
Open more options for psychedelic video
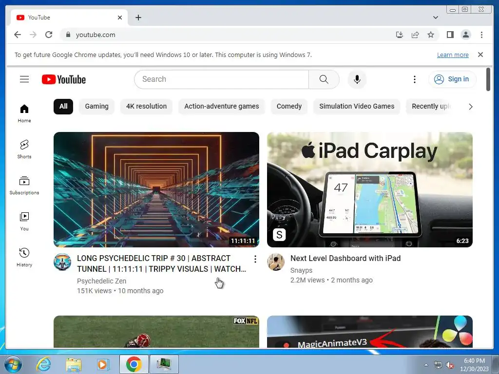[255, 259]
